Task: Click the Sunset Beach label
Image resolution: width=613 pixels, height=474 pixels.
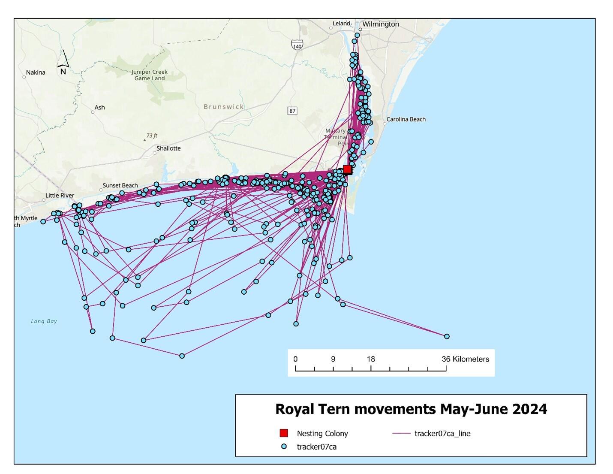Action: 120,185
